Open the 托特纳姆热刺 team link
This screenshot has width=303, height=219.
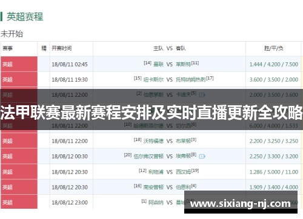pos(191,80)
